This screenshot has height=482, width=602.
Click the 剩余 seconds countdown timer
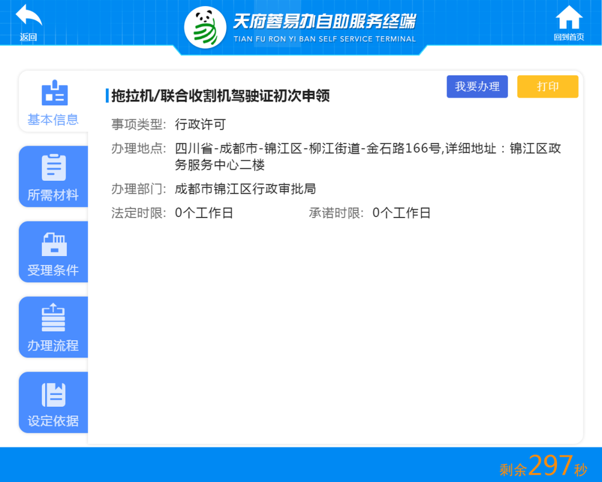click(543, 466)
